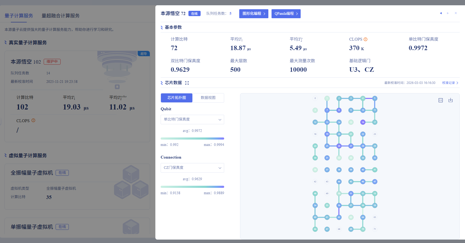Click the orange CLOPS info icon beside 370 K
The image size is (465, 243).
[x=365, y=39]
